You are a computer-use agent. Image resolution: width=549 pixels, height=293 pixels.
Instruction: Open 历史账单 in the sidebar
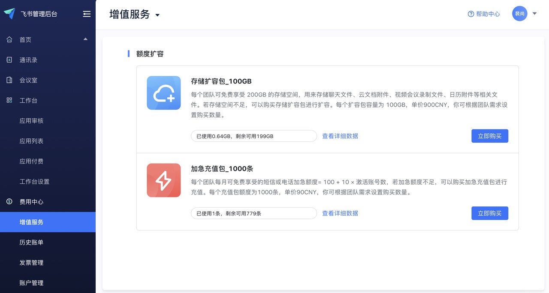tap(31, 242)
